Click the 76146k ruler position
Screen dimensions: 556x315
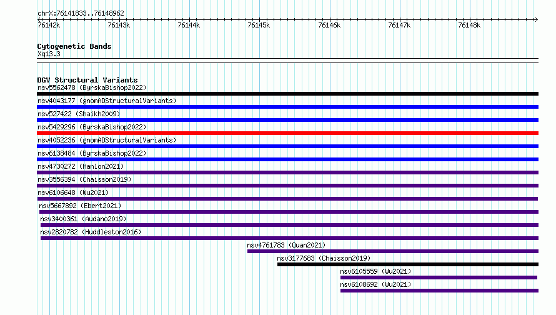click(329, 25)
